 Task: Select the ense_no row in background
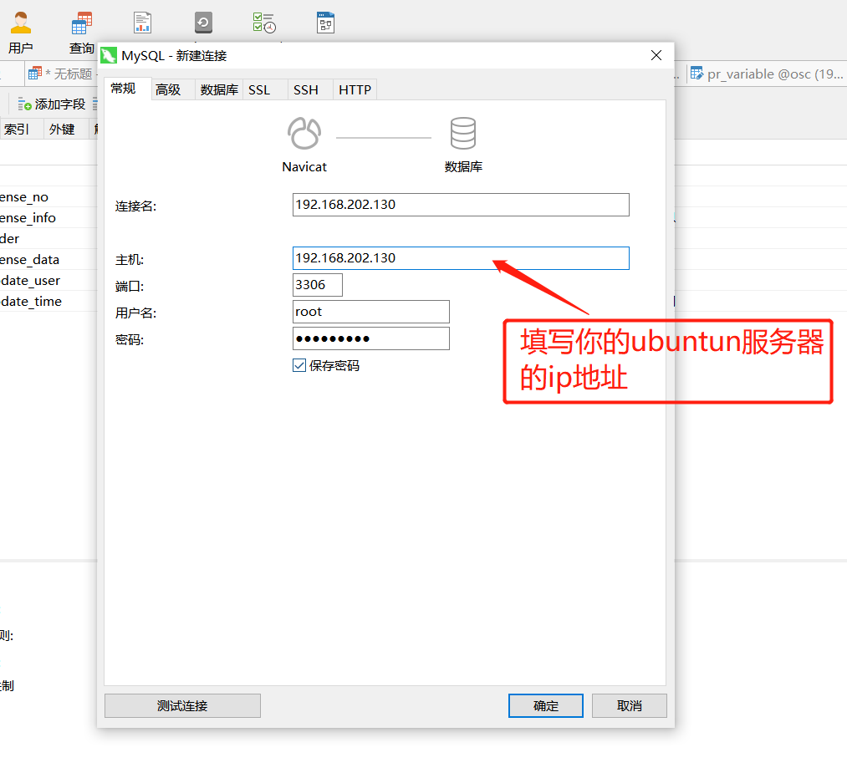pos(48,197)
